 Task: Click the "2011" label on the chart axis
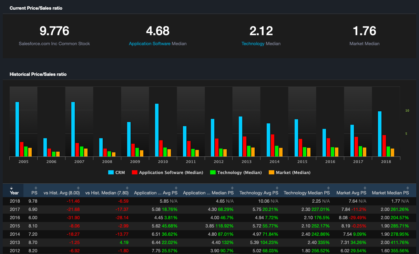pyautogui.click(x=191, y=162)
